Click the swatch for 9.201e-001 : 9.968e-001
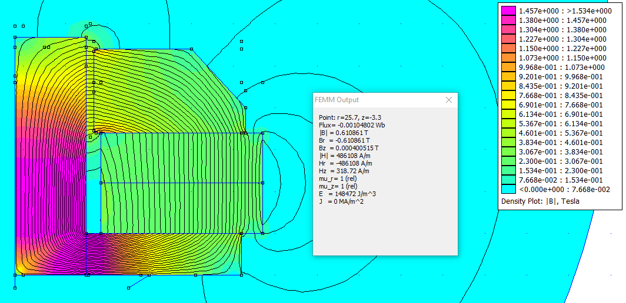This screenshot has width=626, height=303. click(x=508, y=76)
